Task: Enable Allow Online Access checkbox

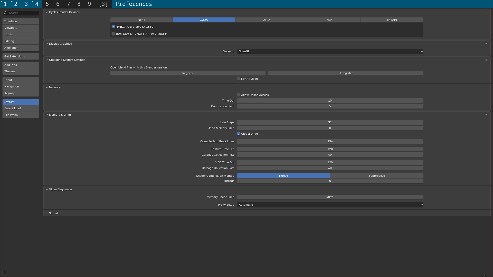Action: [x=239, y=95]
